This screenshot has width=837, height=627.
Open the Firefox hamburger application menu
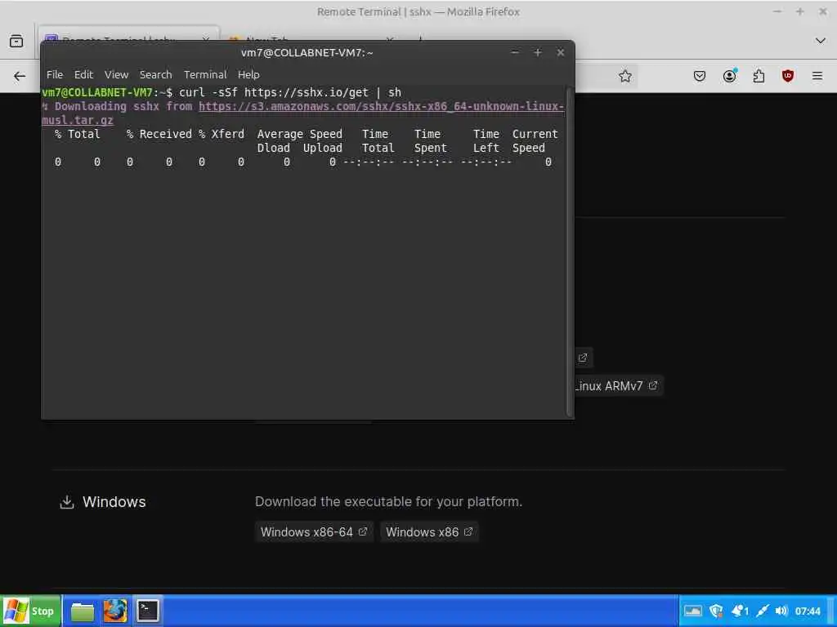pos(817,76)
